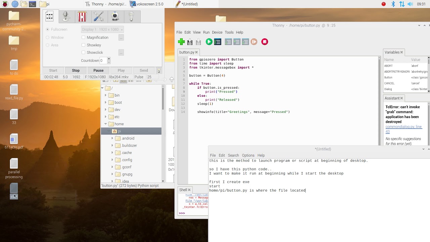The image size is (430, 242).
Task: Expand the .android folder in tree
Action: click(112, 138)
